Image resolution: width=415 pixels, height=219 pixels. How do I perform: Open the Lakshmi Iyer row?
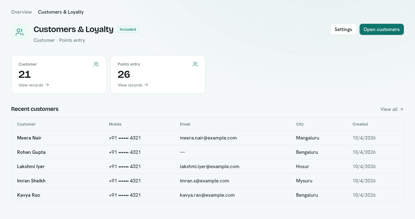pyautogui.click(x=207, y=166)
